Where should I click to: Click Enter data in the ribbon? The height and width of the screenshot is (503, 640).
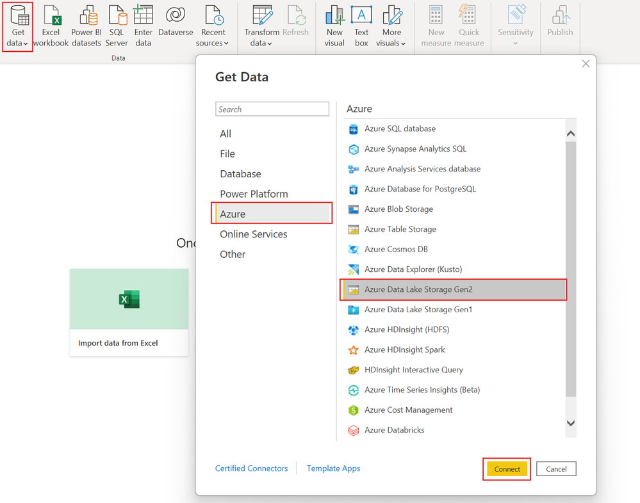(144, 27)
